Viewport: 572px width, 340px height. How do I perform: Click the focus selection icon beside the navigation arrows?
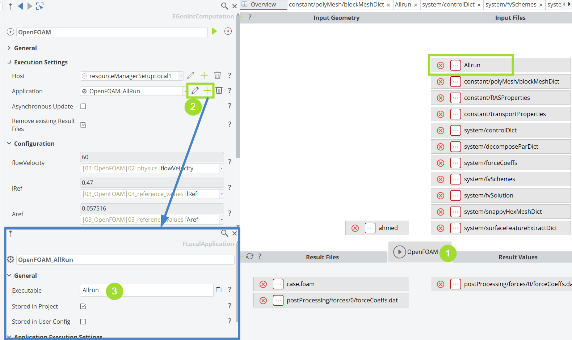click(40, 6)
